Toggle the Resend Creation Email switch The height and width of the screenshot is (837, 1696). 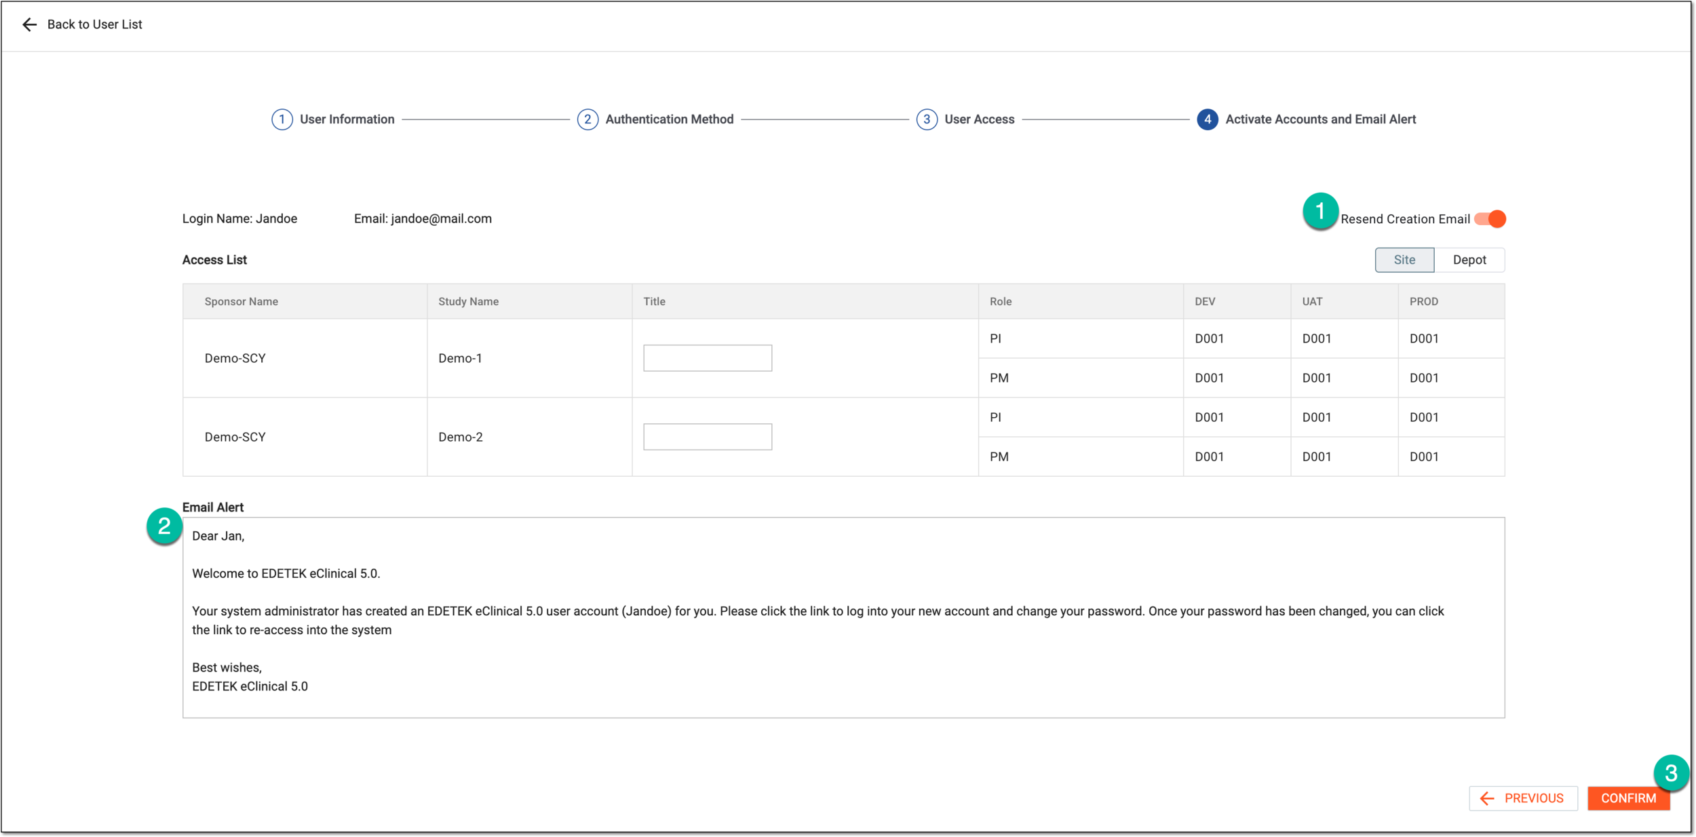[1490, 219]
